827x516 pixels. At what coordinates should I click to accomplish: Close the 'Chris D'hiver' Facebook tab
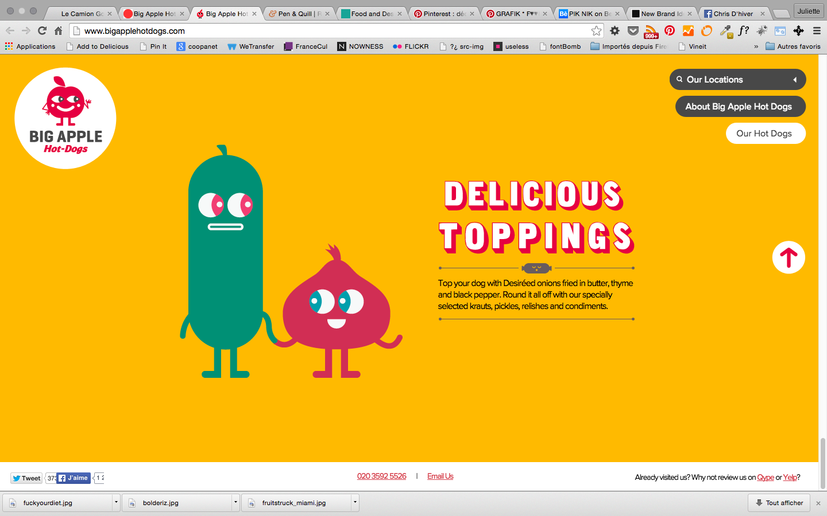[x=763, y=14]
